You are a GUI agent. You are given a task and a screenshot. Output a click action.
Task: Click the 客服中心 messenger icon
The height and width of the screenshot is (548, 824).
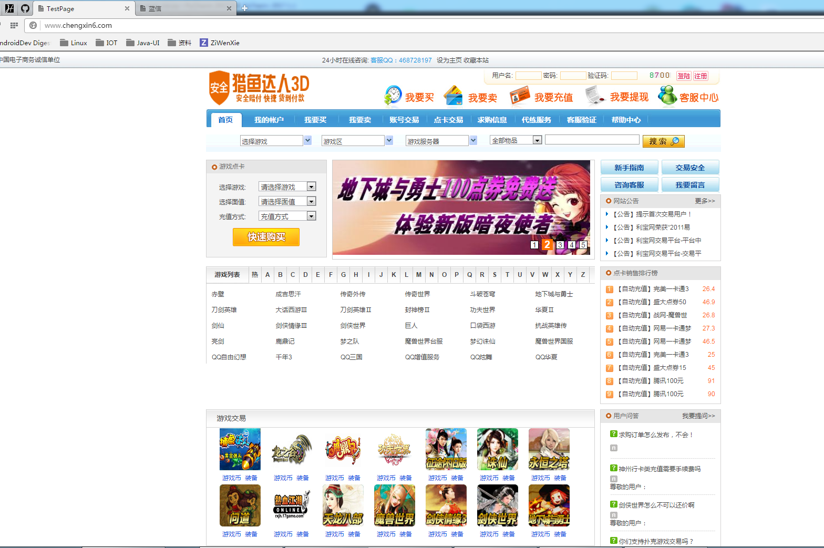(667, 96)
